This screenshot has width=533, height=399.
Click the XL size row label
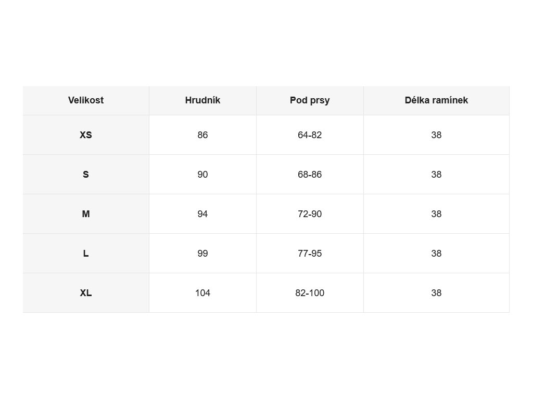[86, 293]
